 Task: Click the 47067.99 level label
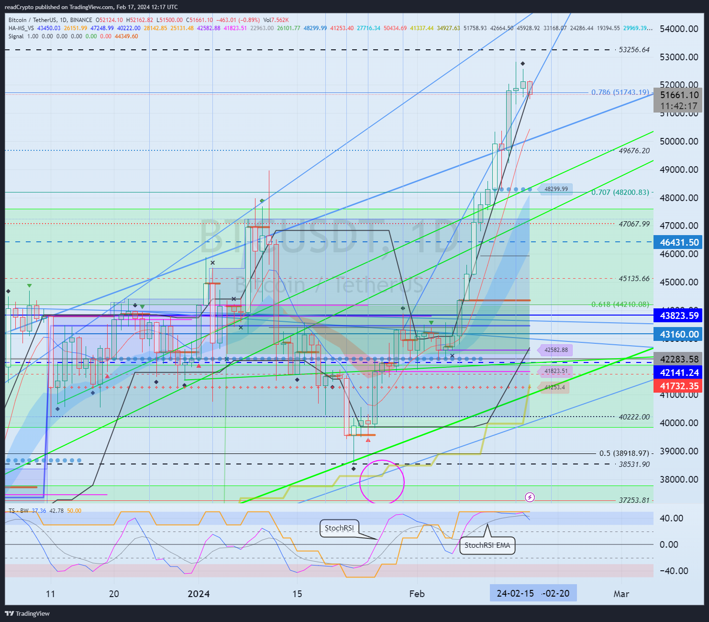point(634,224)
